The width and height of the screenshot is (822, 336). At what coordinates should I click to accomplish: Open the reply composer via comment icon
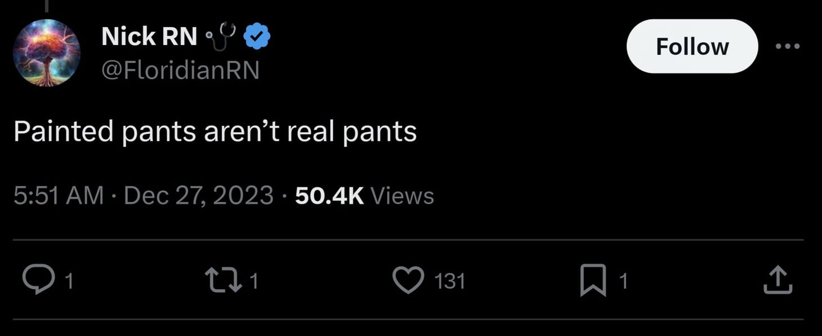[39, 278]
